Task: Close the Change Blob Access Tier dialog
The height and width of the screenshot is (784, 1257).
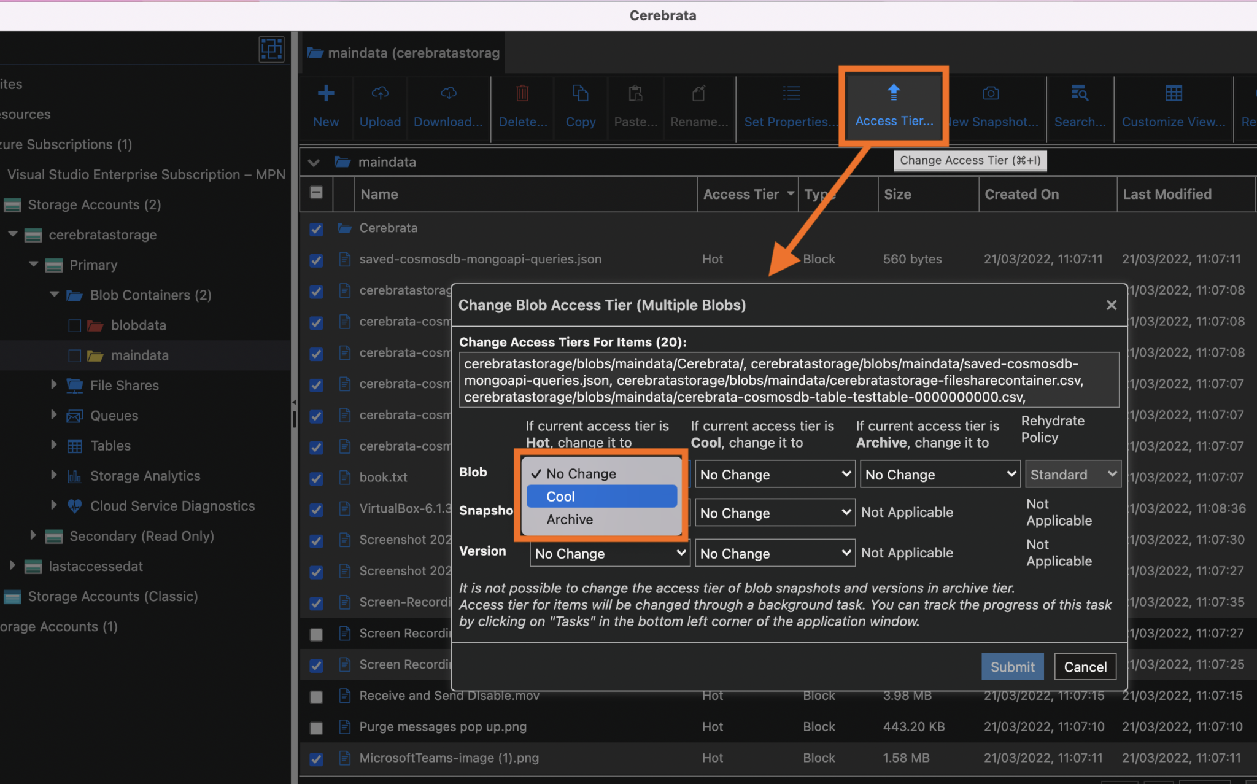Action: [x=1111, y=305]
